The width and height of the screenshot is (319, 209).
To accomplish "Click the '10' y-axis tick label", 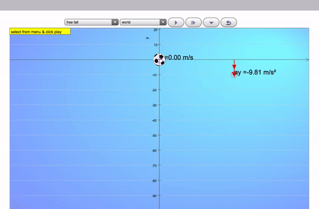I will coord(155,45).
